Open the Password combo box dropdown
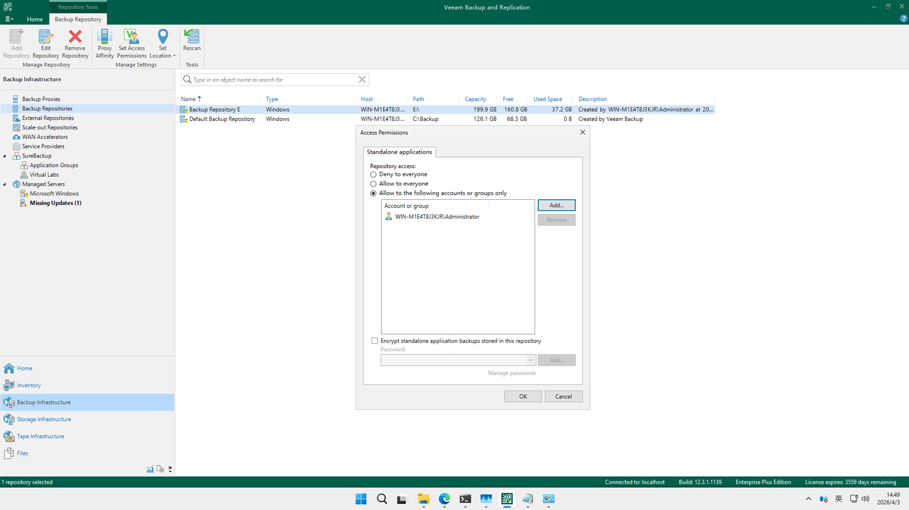 pos(530,360)
